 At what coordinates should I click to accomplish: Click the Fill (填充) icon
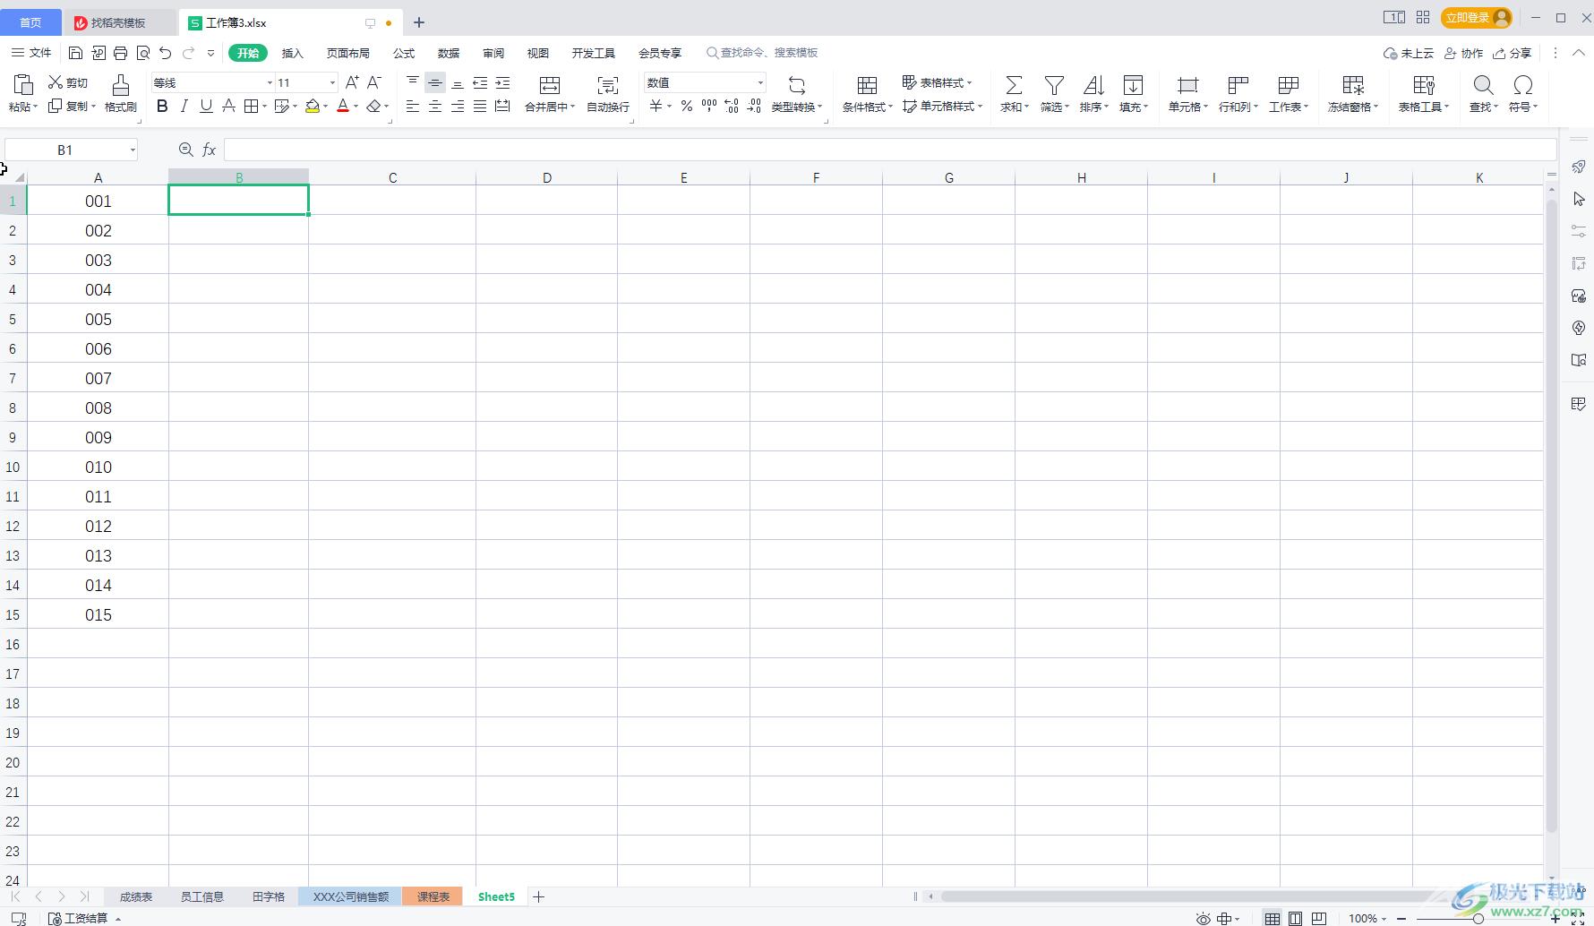click(1133, 85)
